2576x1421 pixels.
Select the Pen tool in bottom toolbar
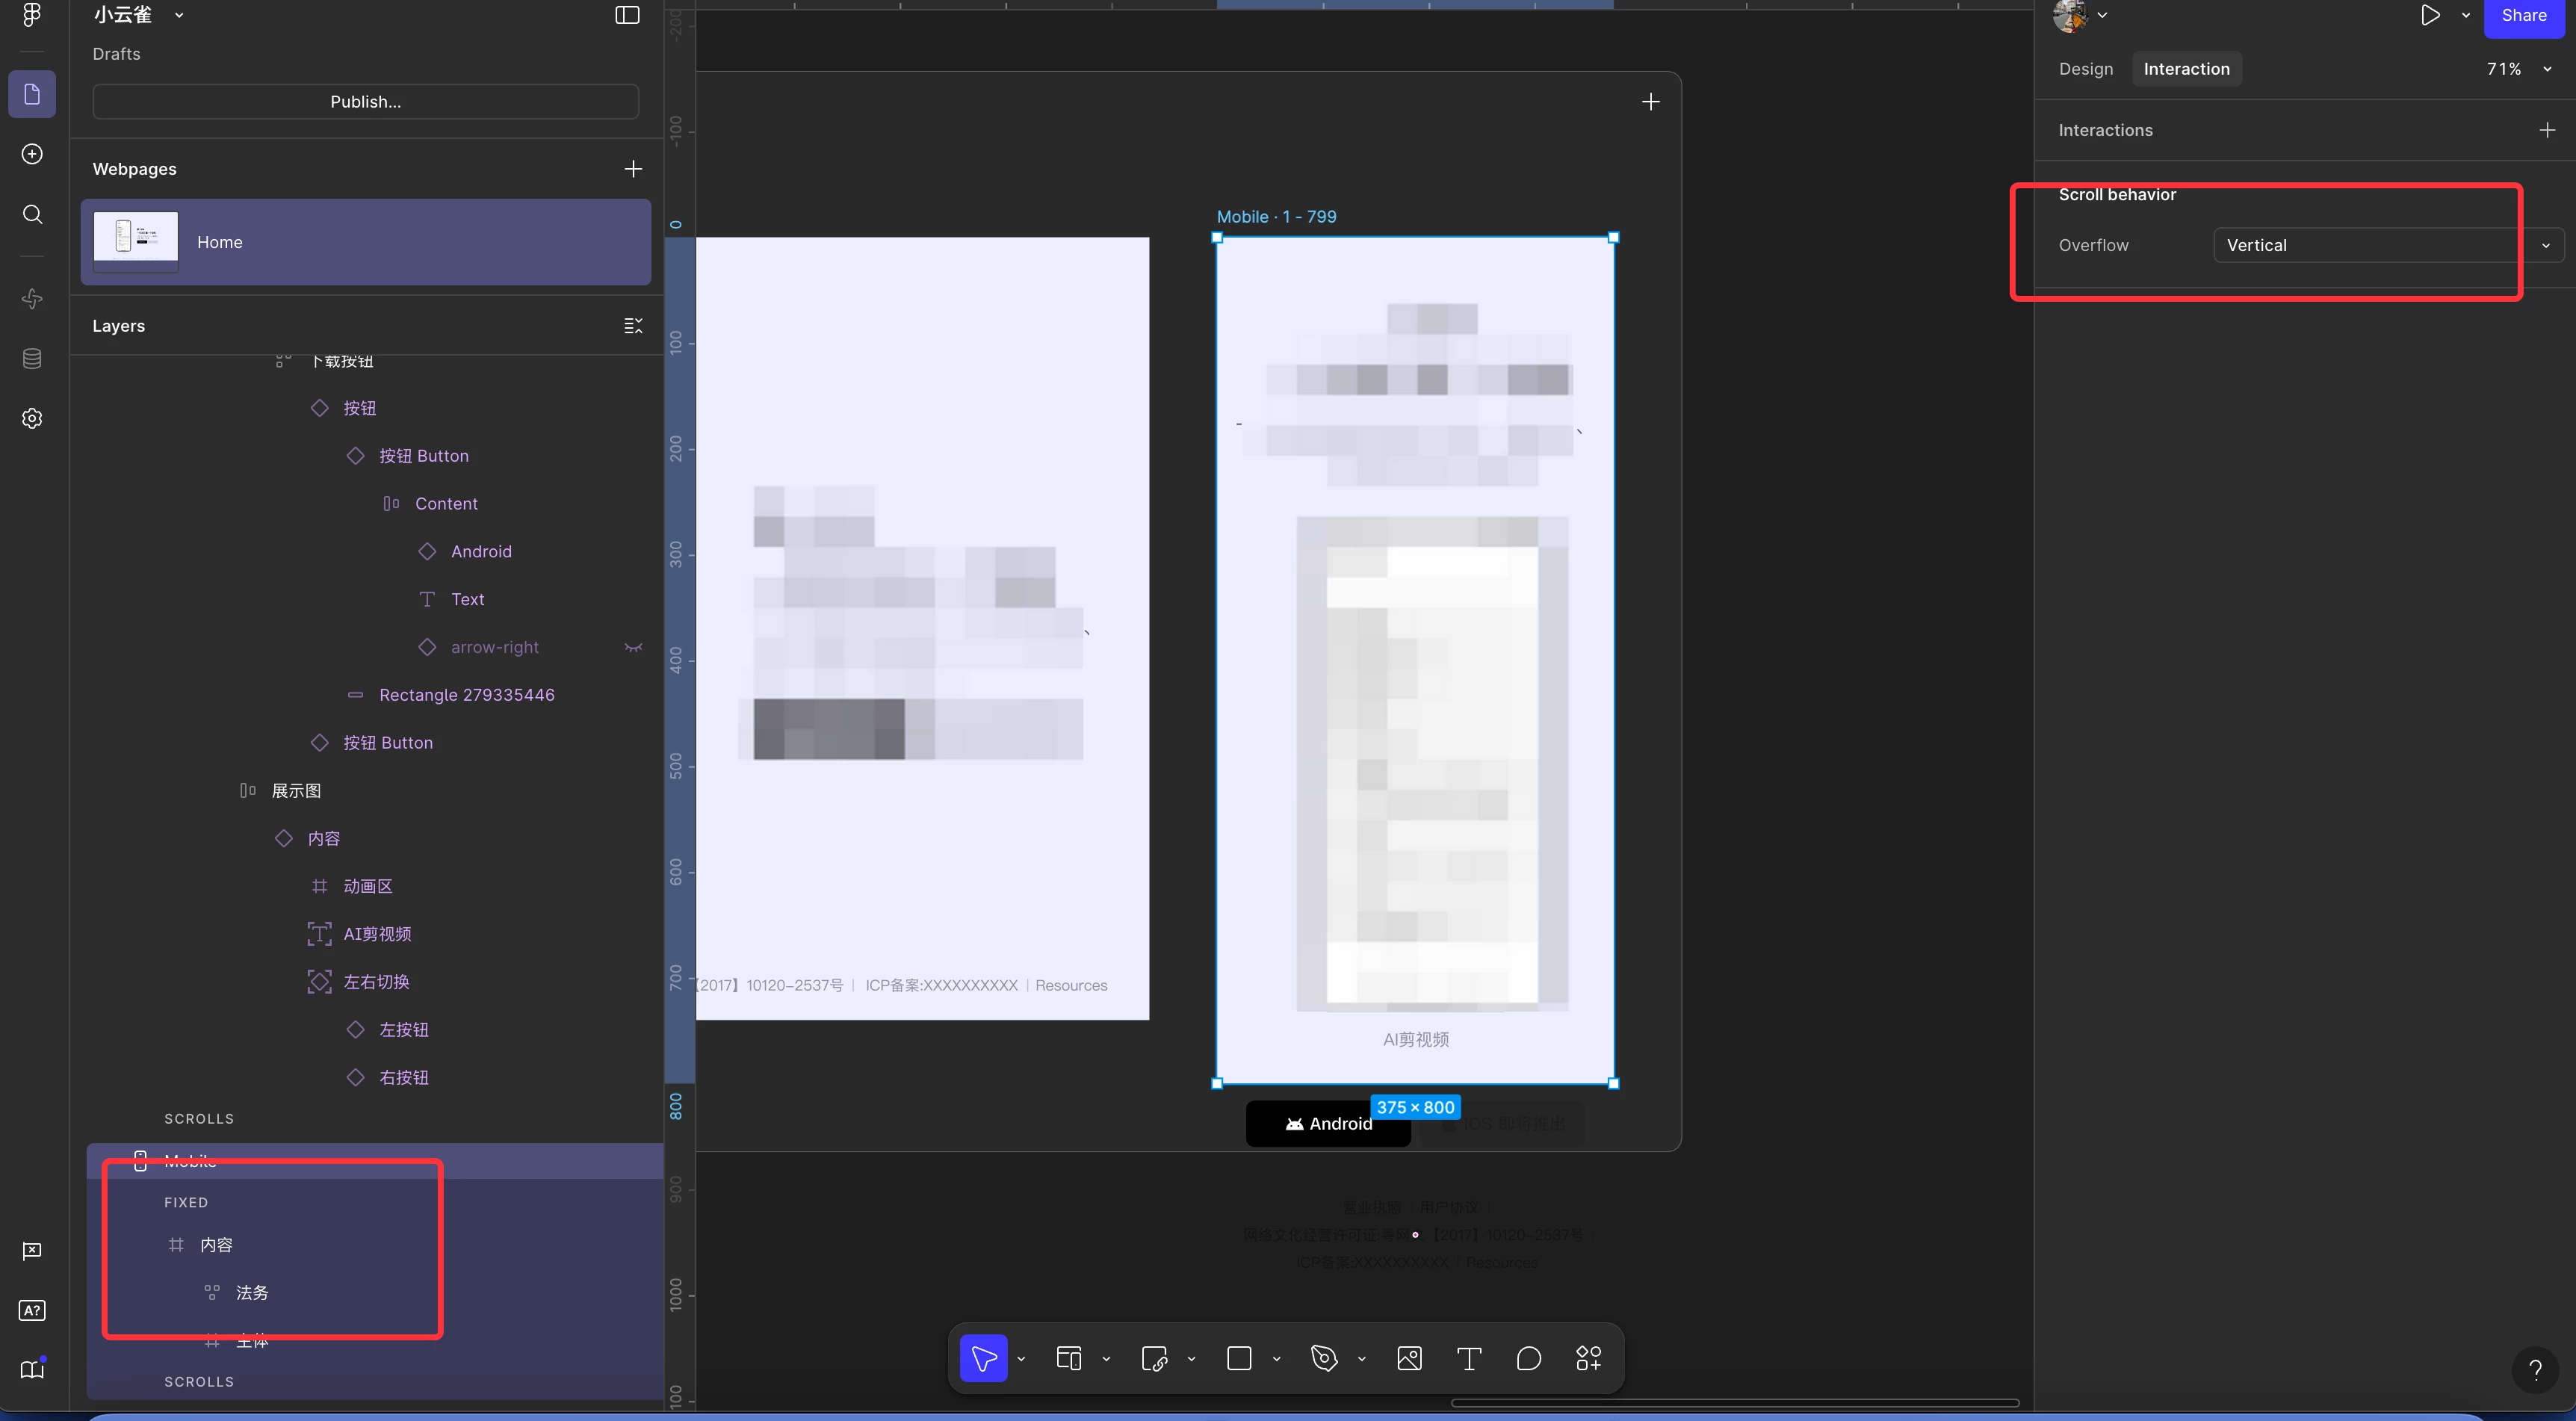1324,1358
